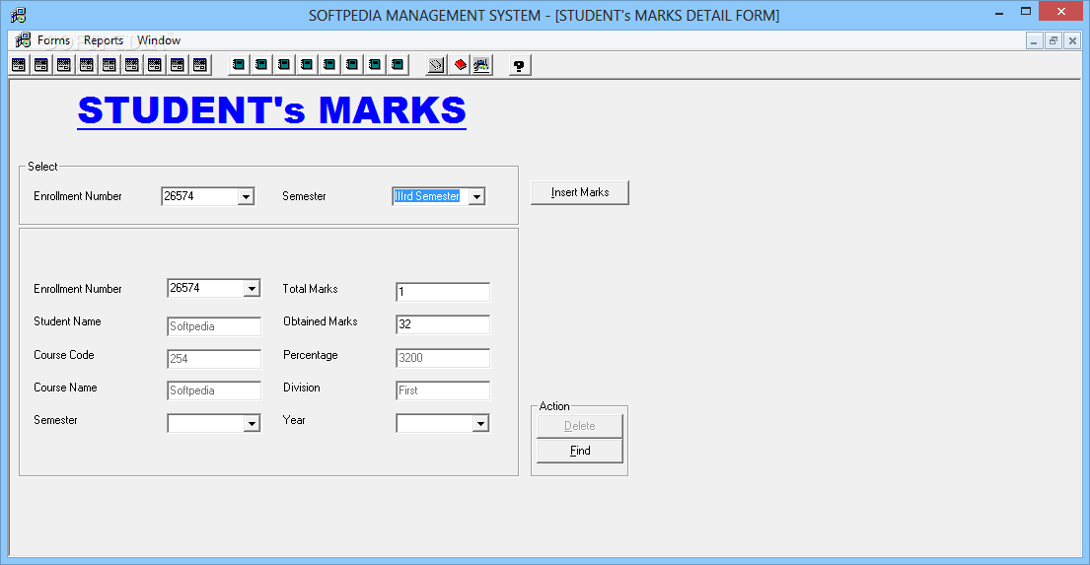Click the Total Marks label
1090x565 pixels.
(x=310, y=288)
